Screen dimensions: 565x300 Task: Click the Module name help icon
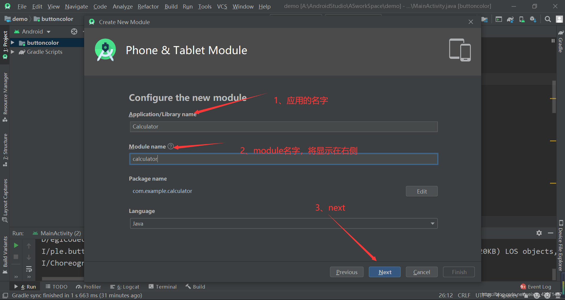pyautogui.click(x=171, y=146)
